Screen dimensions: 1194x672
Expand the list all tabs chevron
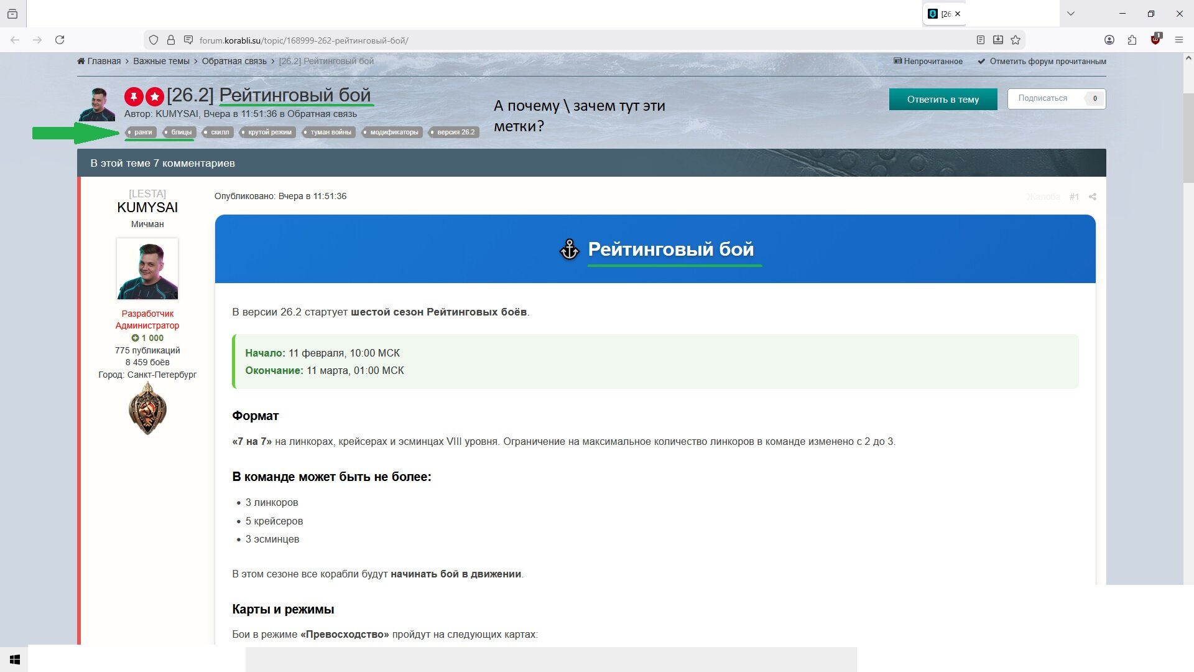(1071, 14)
